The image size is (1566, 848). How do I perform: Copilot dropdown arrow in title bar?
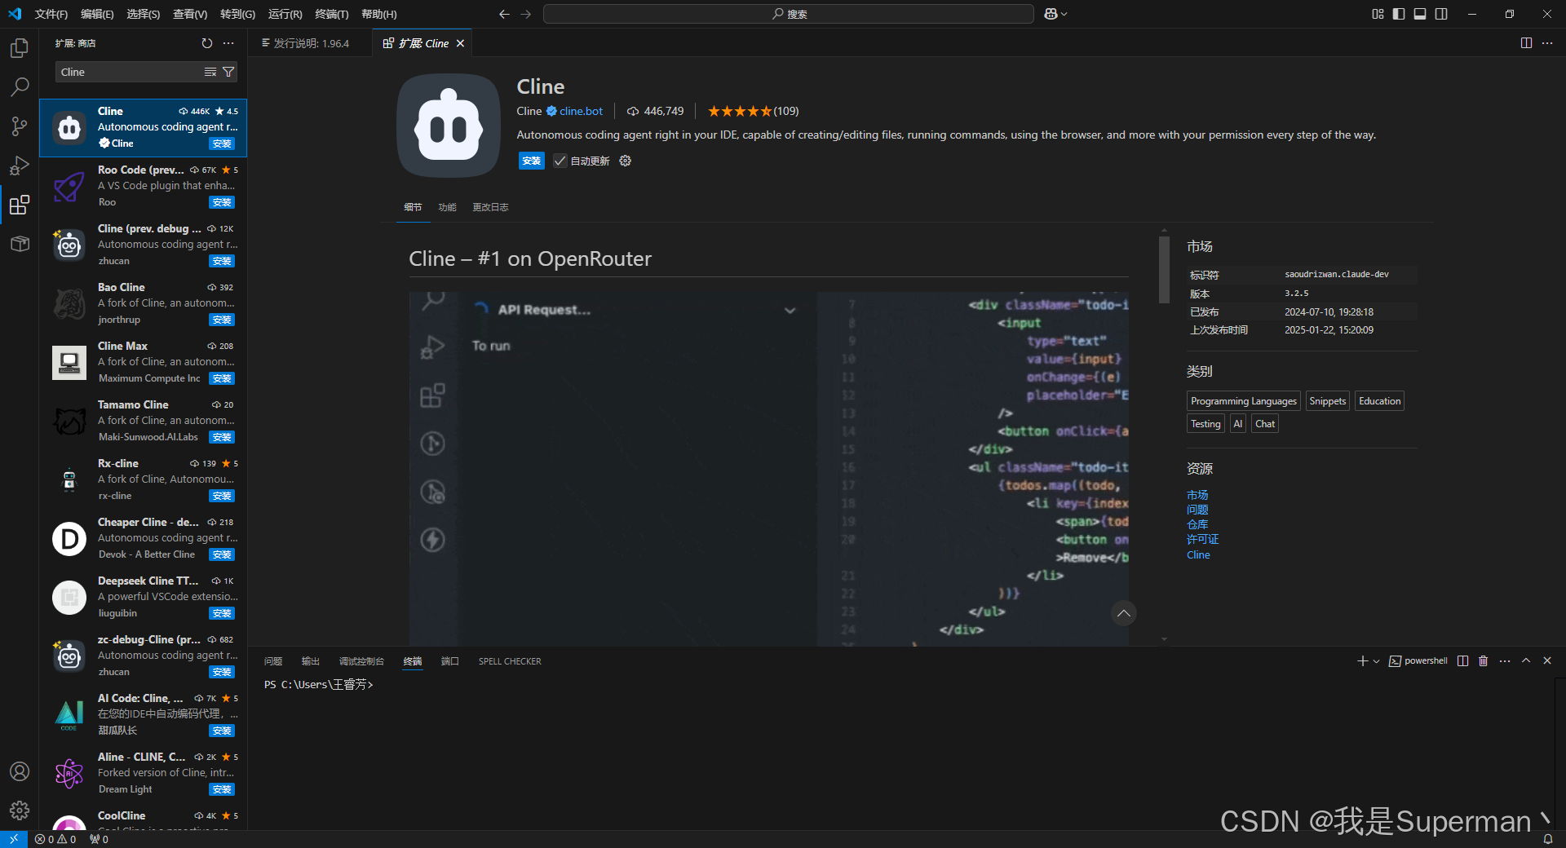(x=1064, y=14)
